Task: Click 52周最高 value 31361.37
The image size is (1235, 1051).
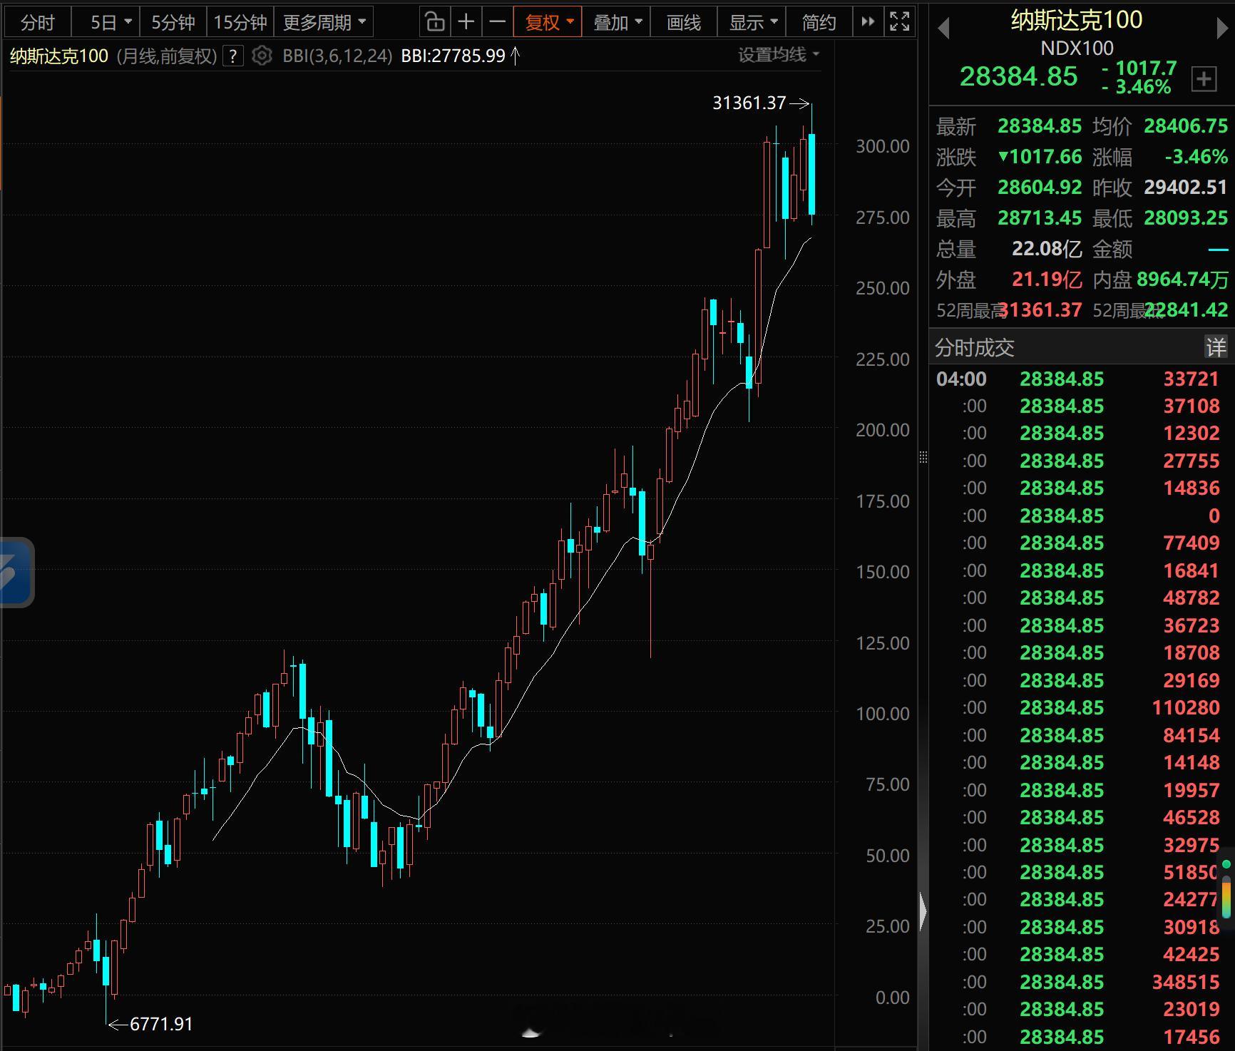Action: click(x=1042, y=310)
